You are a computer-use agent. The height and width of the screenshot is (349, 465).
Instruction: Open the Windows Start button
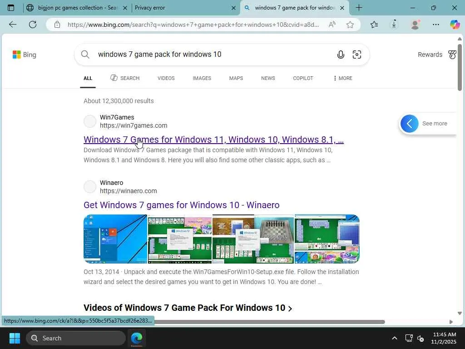click(x=15, y=338)
